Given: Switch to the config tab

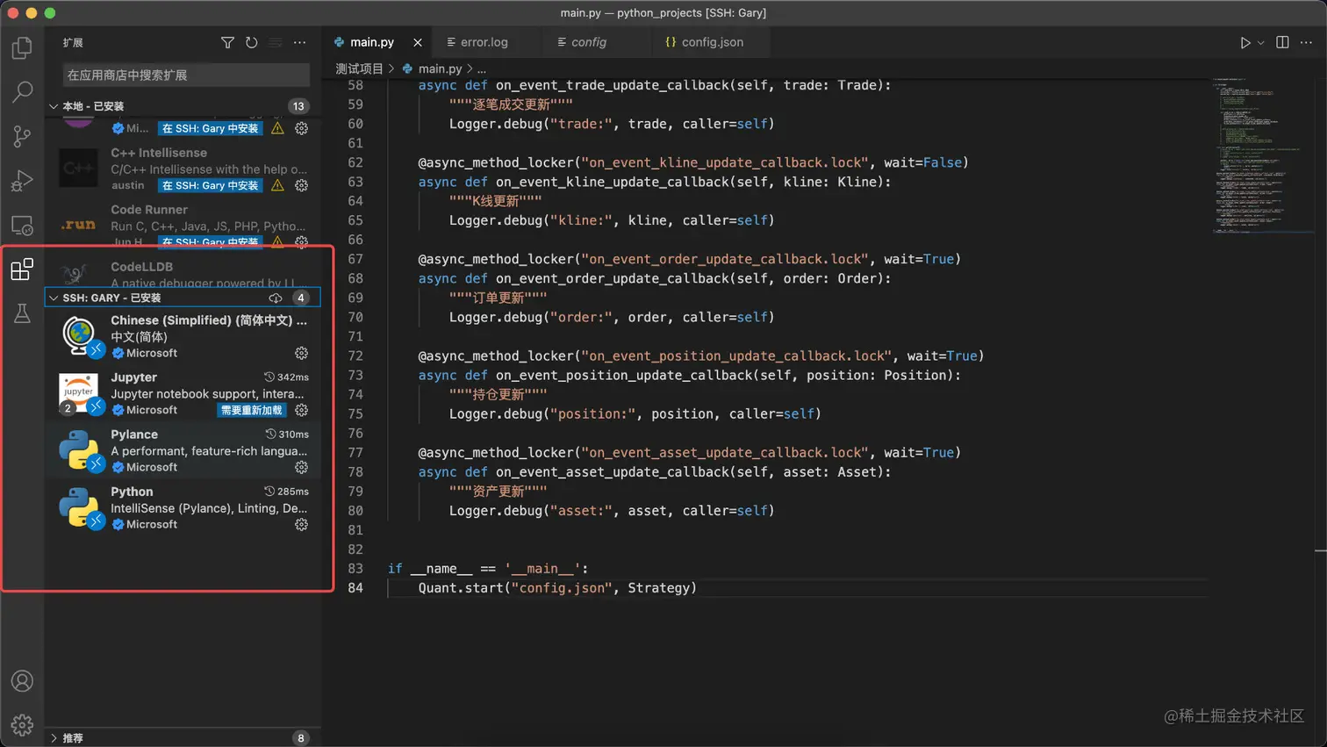Looking at the screenshot, I should click(589, 42).
